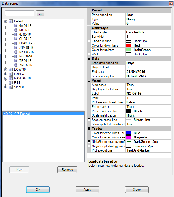Click the NKY 06-16 instrument icon
Viewport: 174px width, 197px height.
pyautogui.click(x=16, y=52)
